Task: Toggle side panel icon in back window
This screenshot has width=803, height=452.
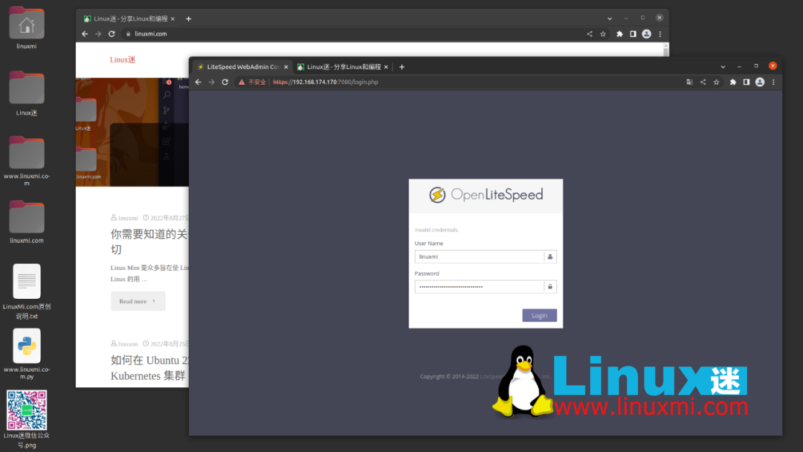Action: point(633,33)
